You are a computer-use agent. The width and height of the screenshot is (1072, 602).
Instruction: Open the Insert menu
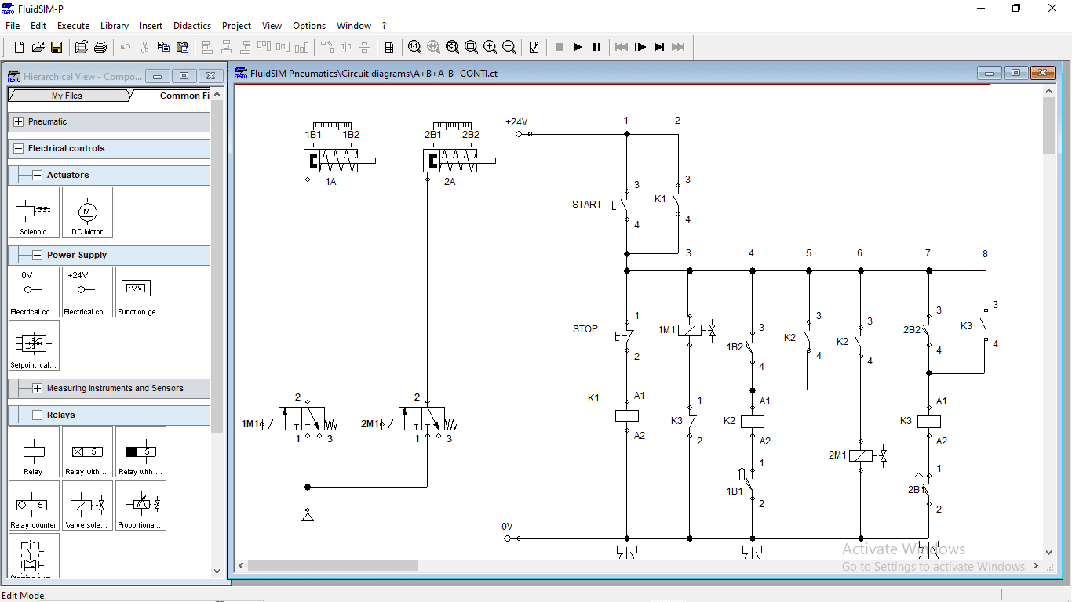pos(151,26)
